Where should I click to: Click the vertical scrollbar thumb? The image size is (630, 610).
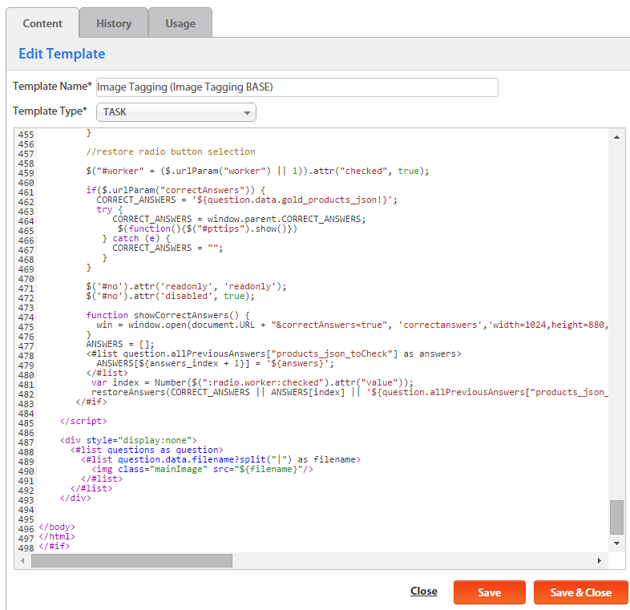(616, 517)
